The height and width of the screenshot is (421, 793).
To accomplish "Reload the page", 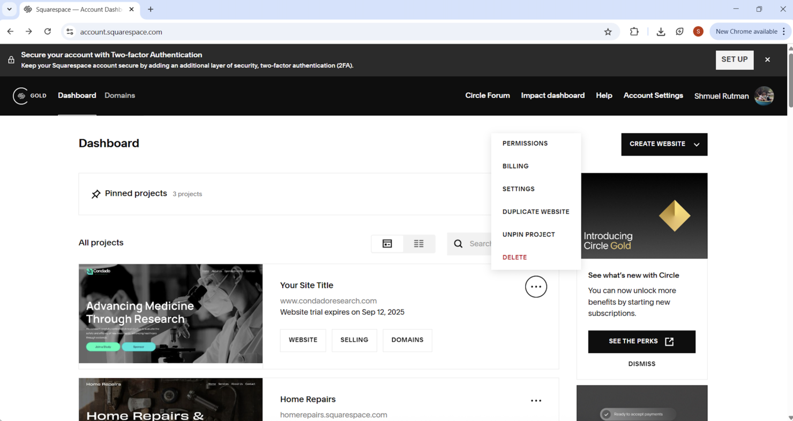I will 48,32.
